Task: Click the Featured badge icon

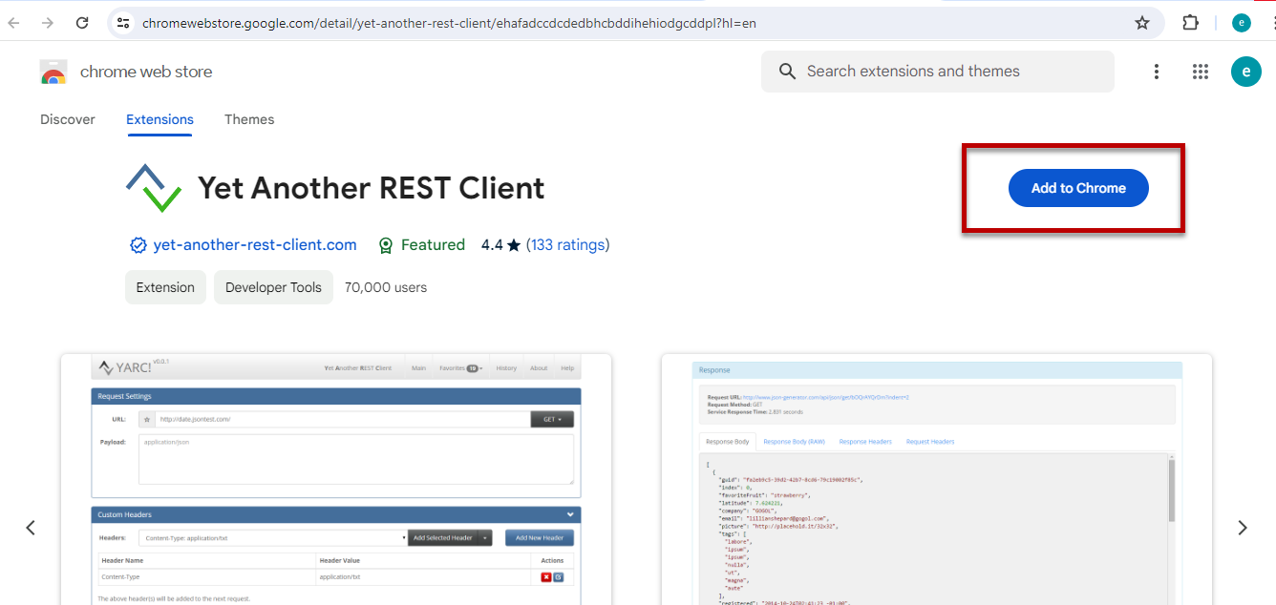Action: click(x=386, y=244)
